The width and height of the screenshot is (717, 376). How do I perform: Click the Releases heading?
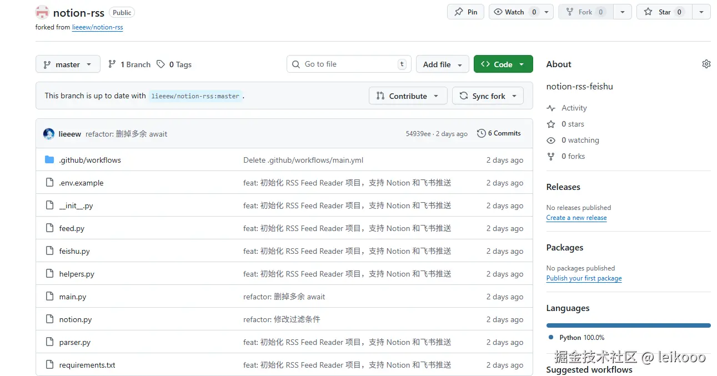563,187
